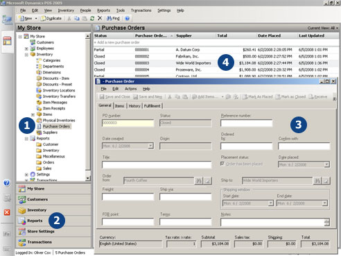Click Mark As Placed toolbar button
Viewport: 341px width, 256px height.
click(258, 96)
